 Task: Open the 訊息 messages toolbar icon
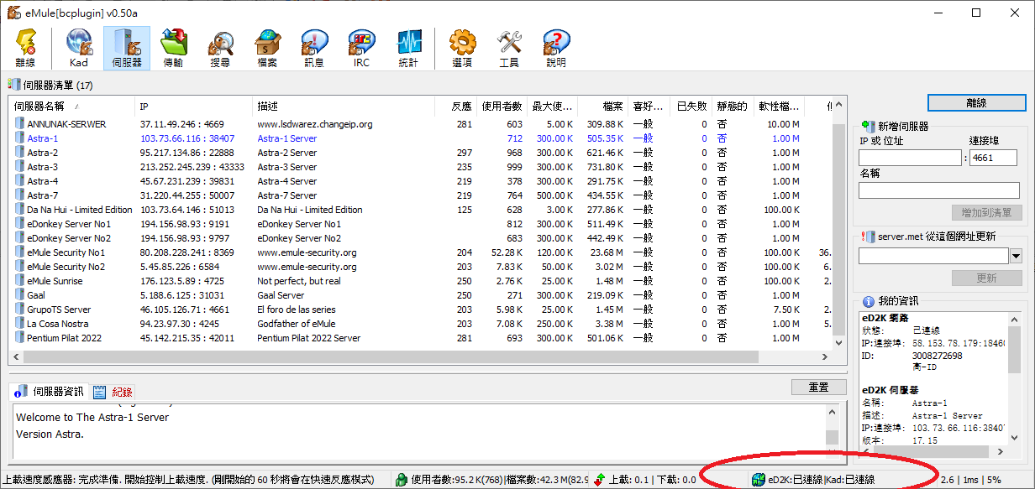tap(314, 48)
